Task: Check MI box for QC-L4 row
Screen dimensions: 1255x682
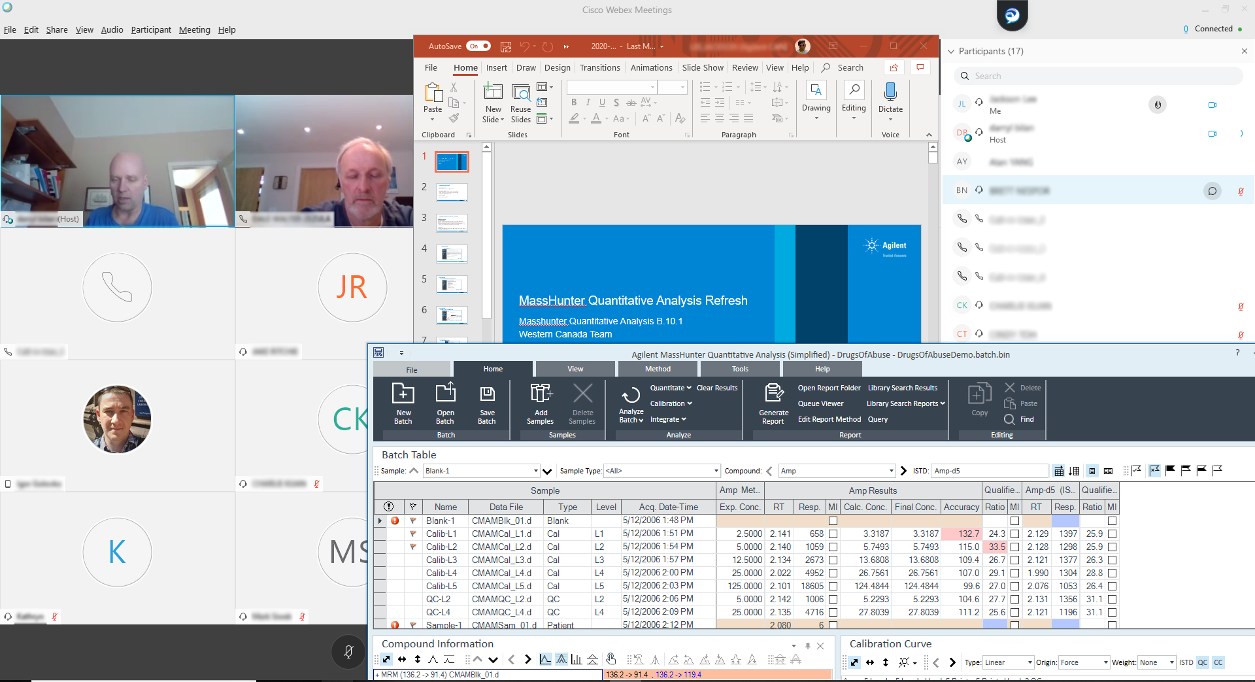Action: click(x=833, y=613)
